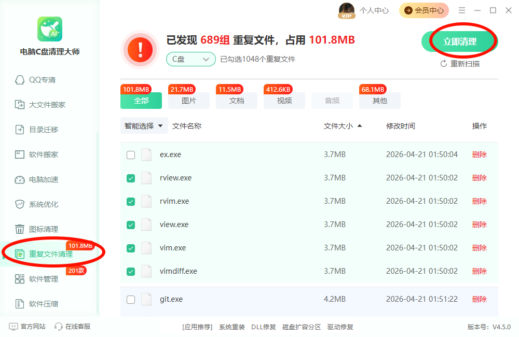
Task: Open 会员中心 button
Action: point(424,10)
